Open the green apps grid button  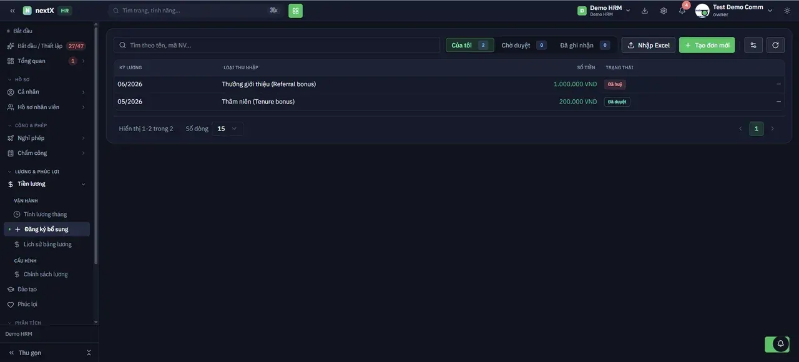coord(295,11)
